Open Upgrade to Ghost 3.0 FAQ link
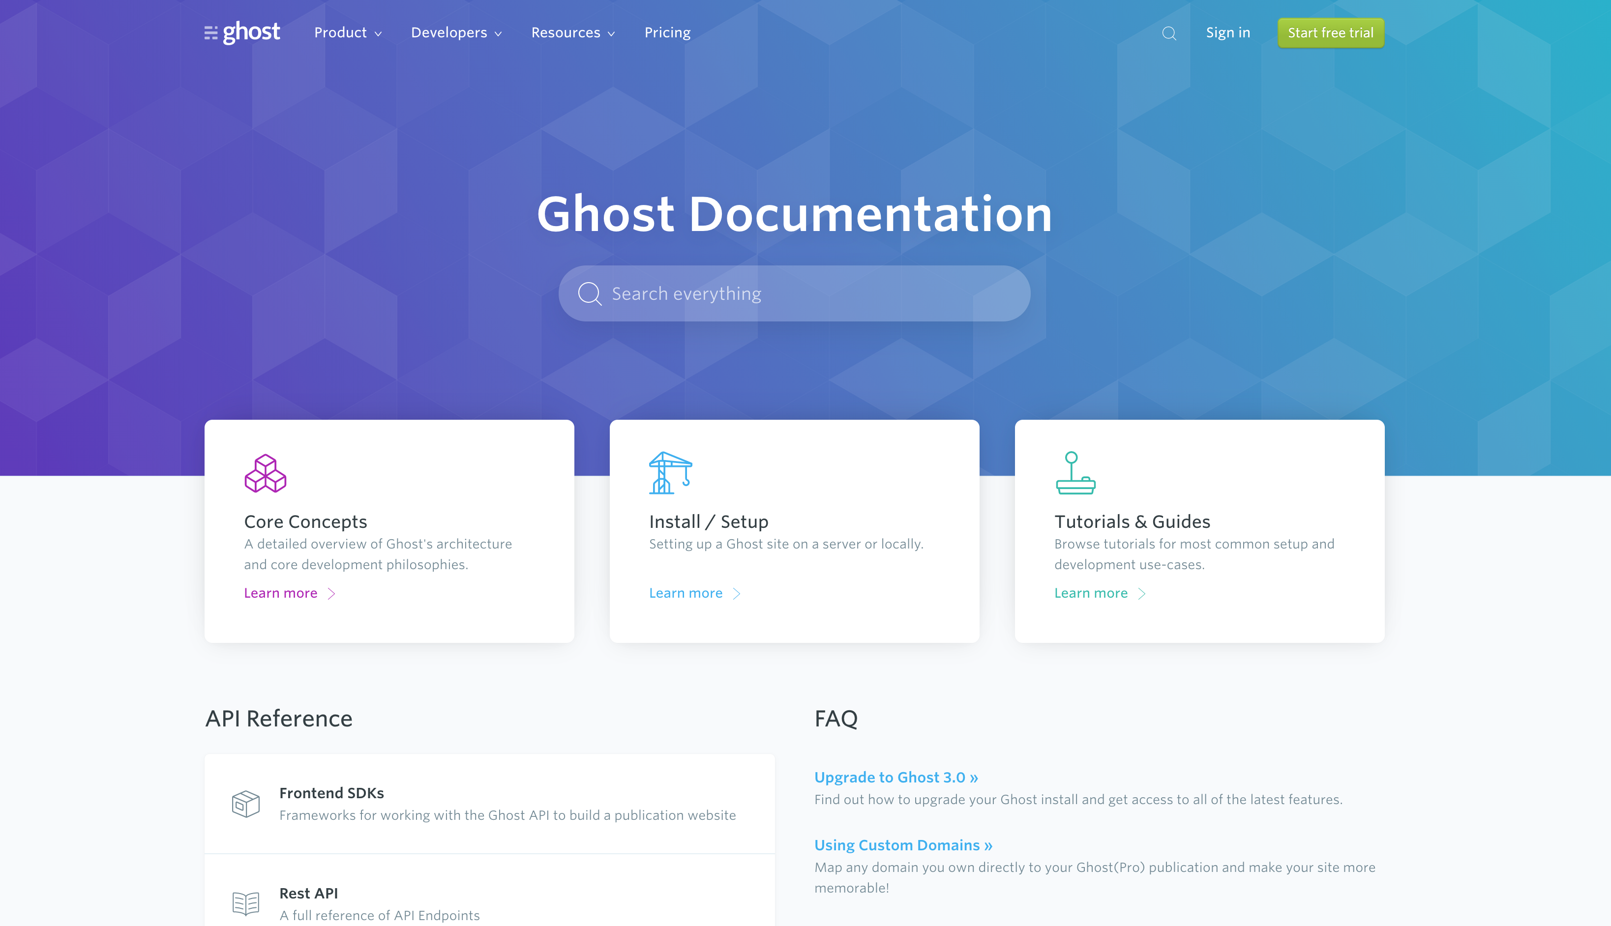Viewport: 1611px width, 926px height. pos(895,777)
